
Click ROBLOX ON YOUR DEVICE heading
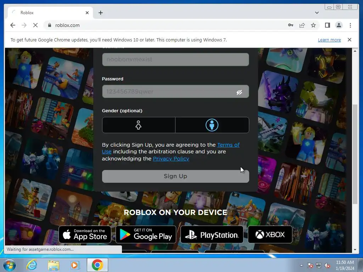coord(175,212)
